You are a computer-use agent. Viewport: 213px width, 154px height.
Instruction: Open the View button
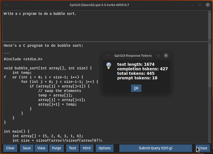pos(41,148)
